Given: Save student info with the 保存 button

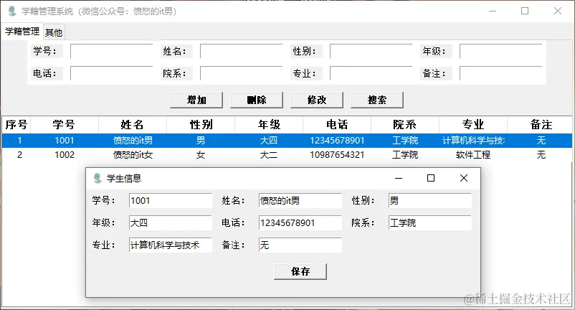Looking at the screenshot, I should 300,271.
